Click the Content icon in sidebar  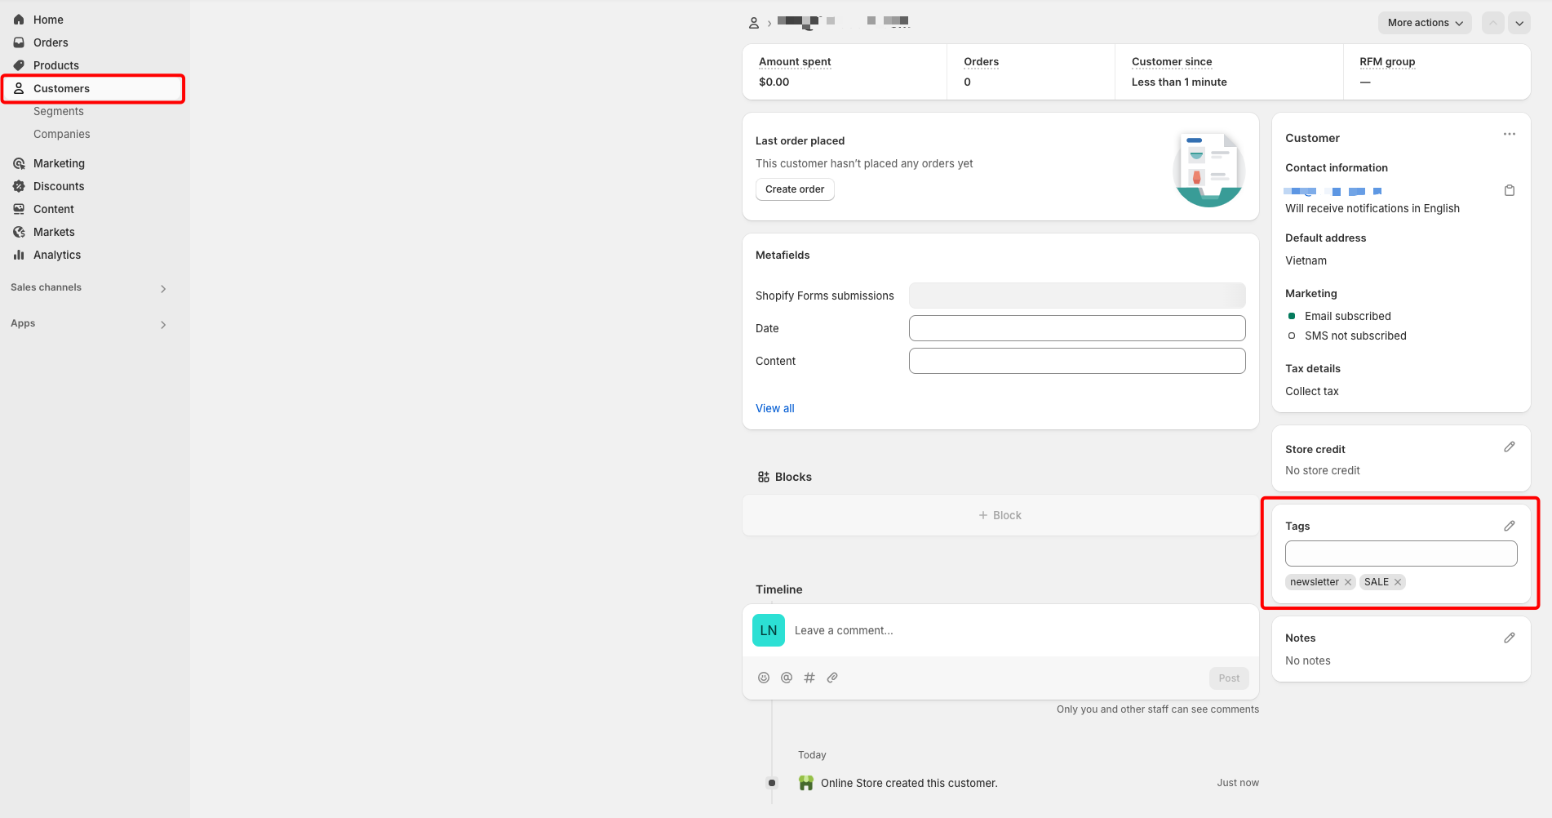click(x=19, y=209)
